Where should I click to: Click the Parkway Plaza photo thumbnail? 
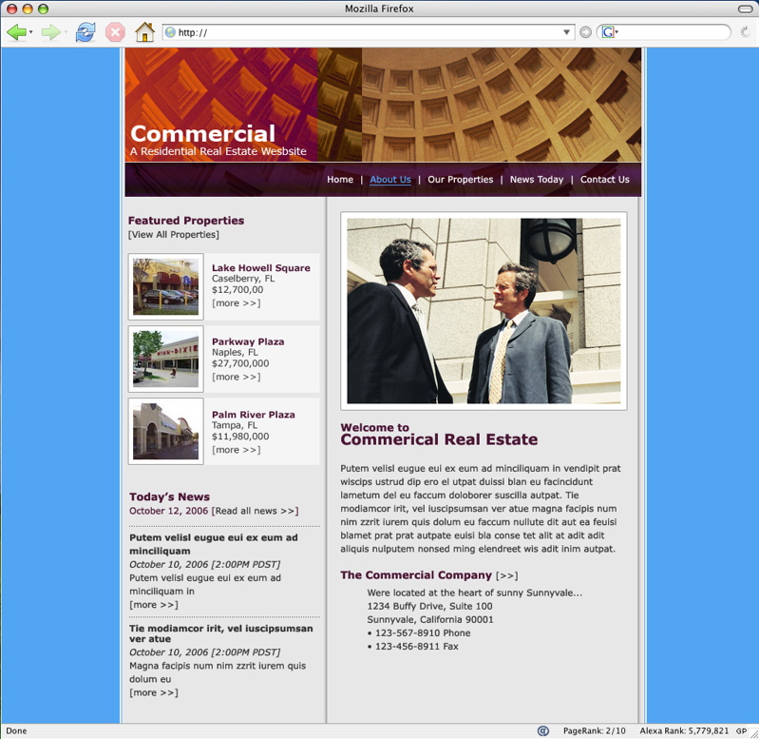(165, 360)
